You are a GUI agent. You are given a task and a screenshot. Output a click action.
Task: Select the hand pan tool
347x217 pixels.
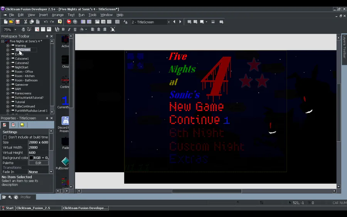coord(23,29)
